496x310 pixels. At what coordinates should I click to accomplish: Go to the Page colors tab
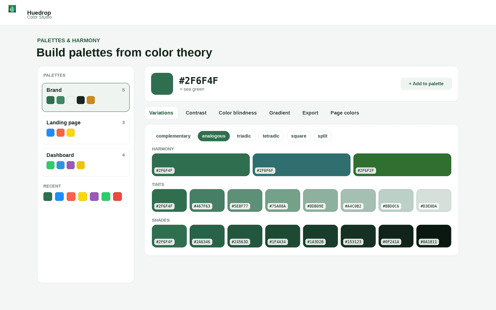(x=345, y=113)
